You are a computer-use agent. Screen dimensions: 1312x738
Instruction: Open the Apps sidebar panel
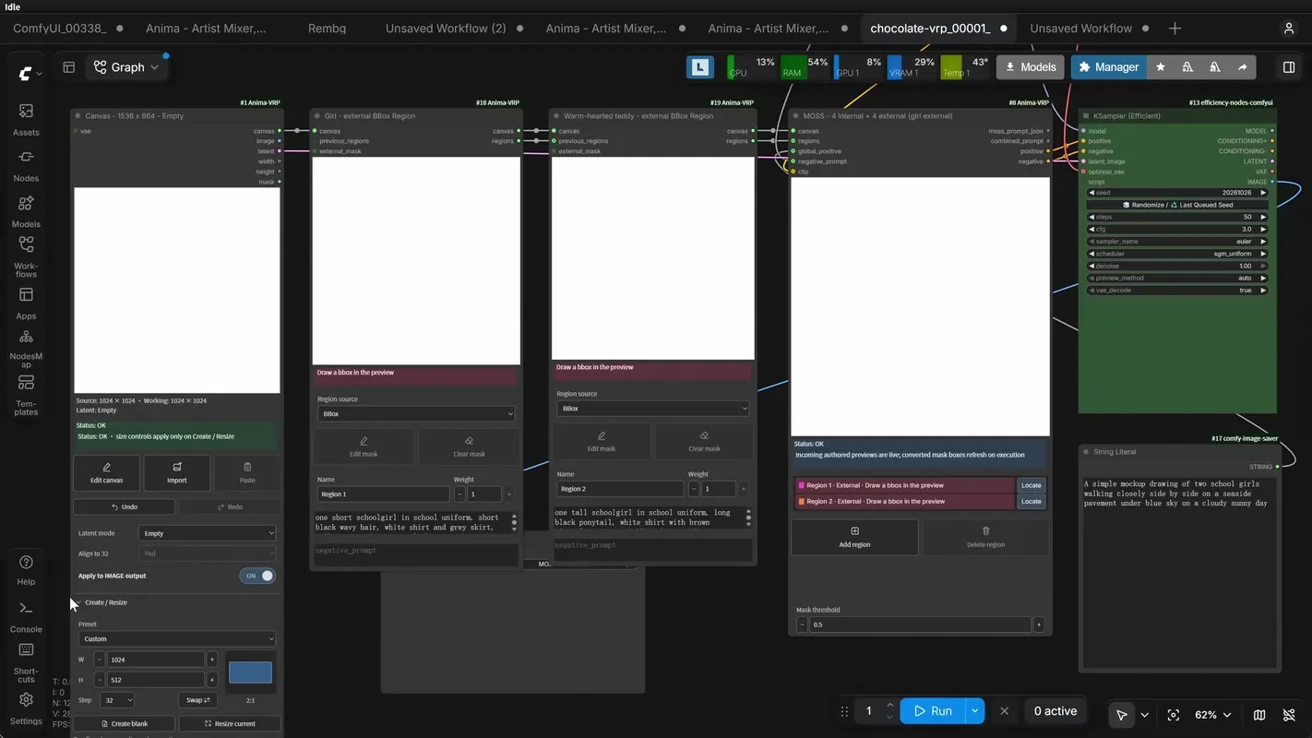[26, 304]
